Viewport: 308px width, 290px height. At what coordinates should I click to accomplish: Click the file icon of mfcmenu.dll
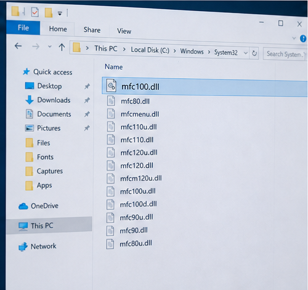pyautogui.click(x=111, y=114)
